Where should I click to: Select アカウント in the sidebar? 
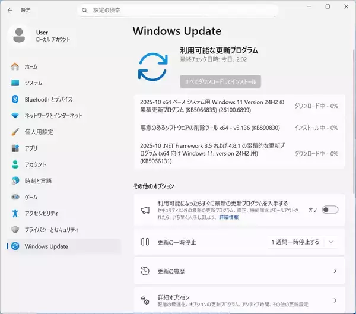pos(64,164)
